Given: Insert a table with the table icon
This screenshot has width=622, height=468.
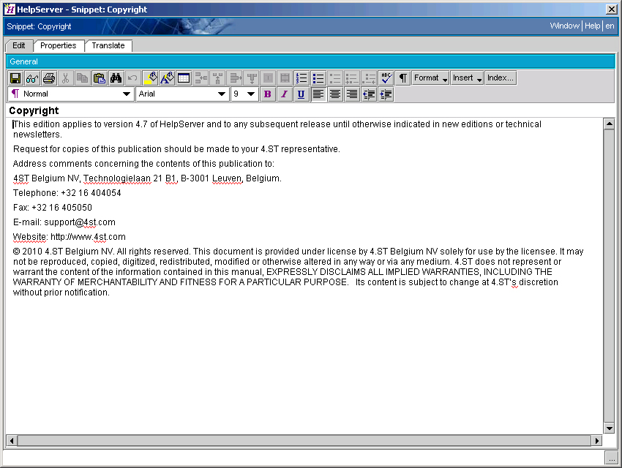Looking at the screenshot, I should [184, 78].
